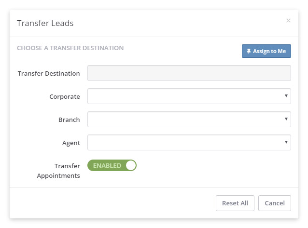308x228 pixels.
Task: Close the Transfer Leads dialog with X
Action: pos(288,20)
